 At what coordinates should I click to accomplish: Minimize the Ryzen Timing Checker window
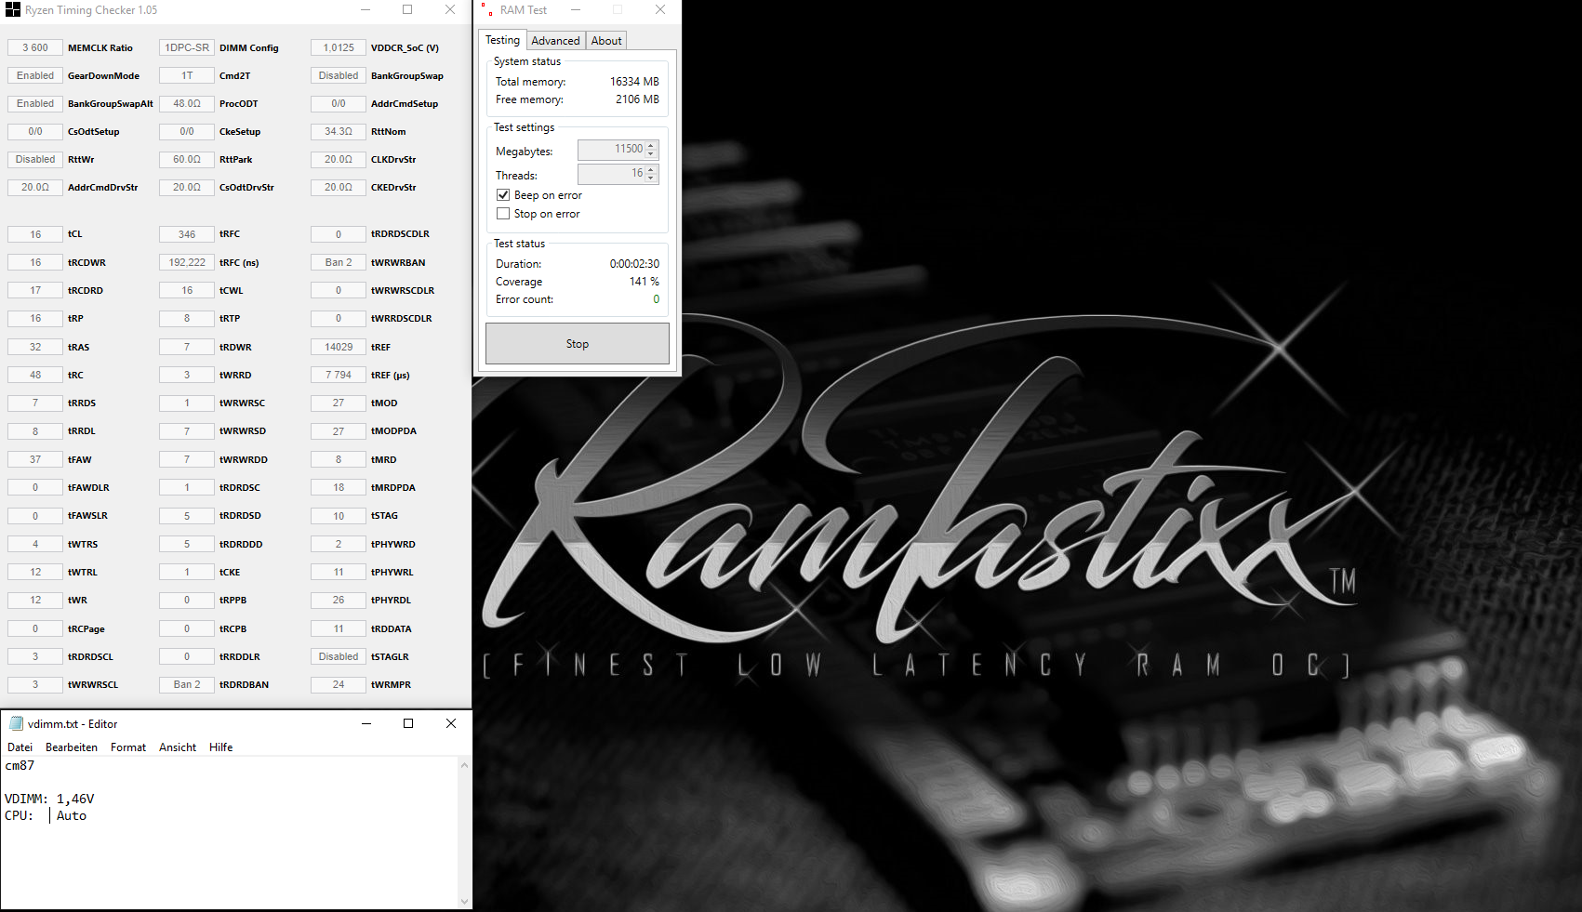(x=366, y=10)
